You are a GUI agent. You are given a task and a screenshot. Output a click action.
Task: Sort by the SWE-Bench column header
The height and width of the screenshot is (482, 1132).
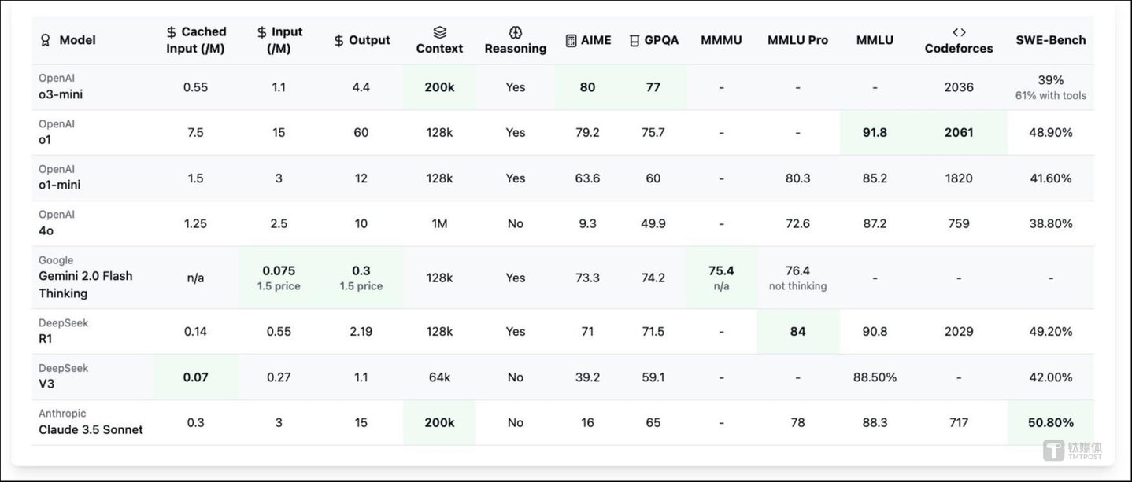(x=1051, y=40)
